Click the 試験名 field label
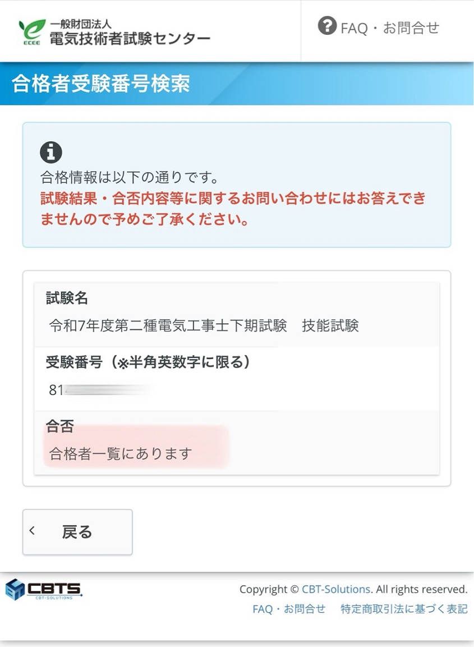474x647 pixels. (x=67, y=298)
